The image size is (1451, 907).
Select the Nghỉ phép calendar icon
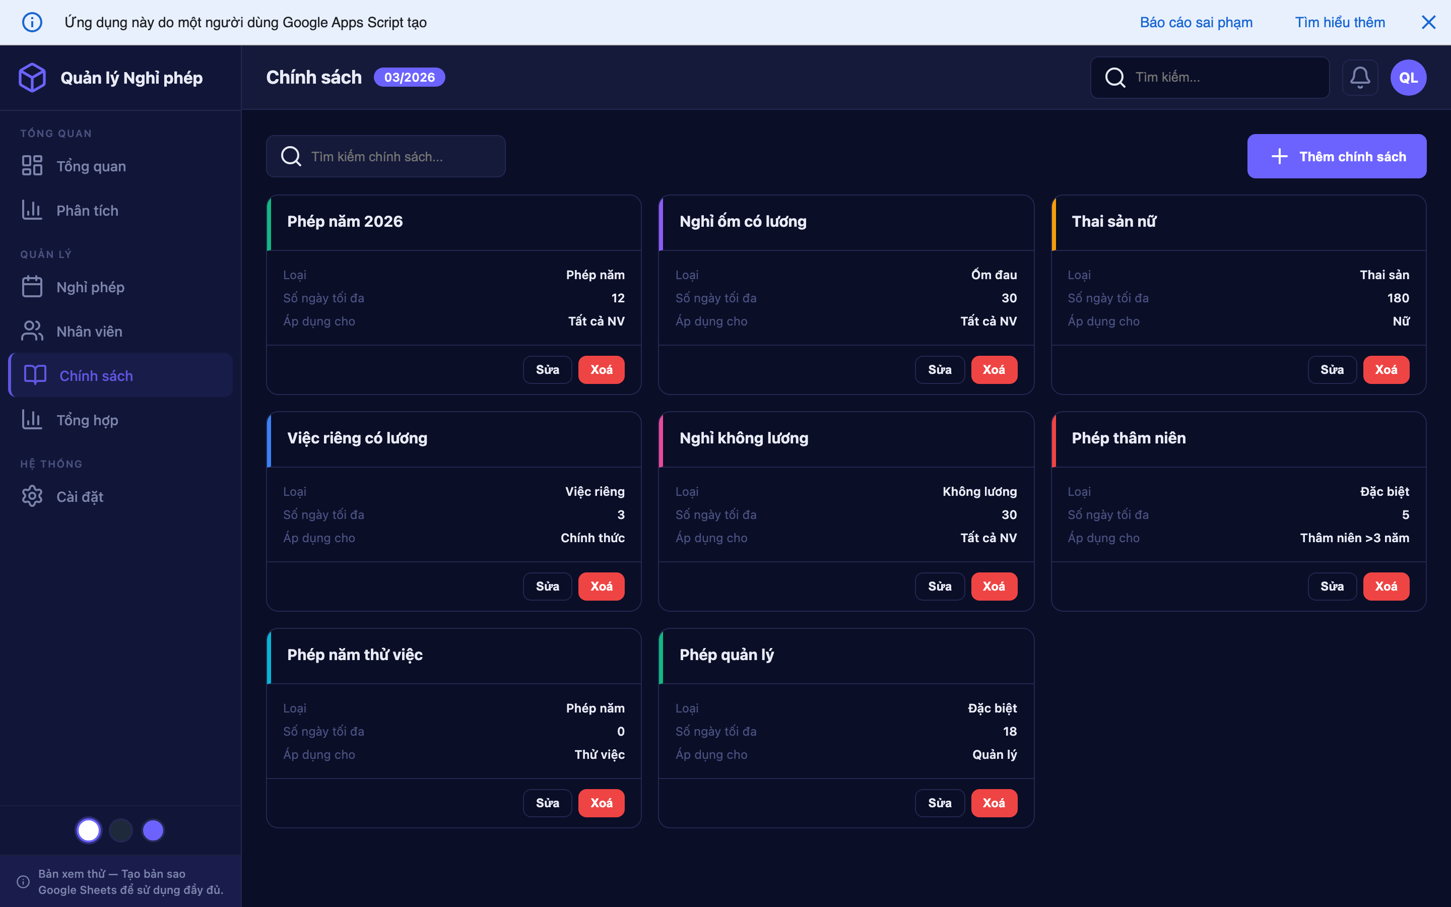[x=32, y=286]
